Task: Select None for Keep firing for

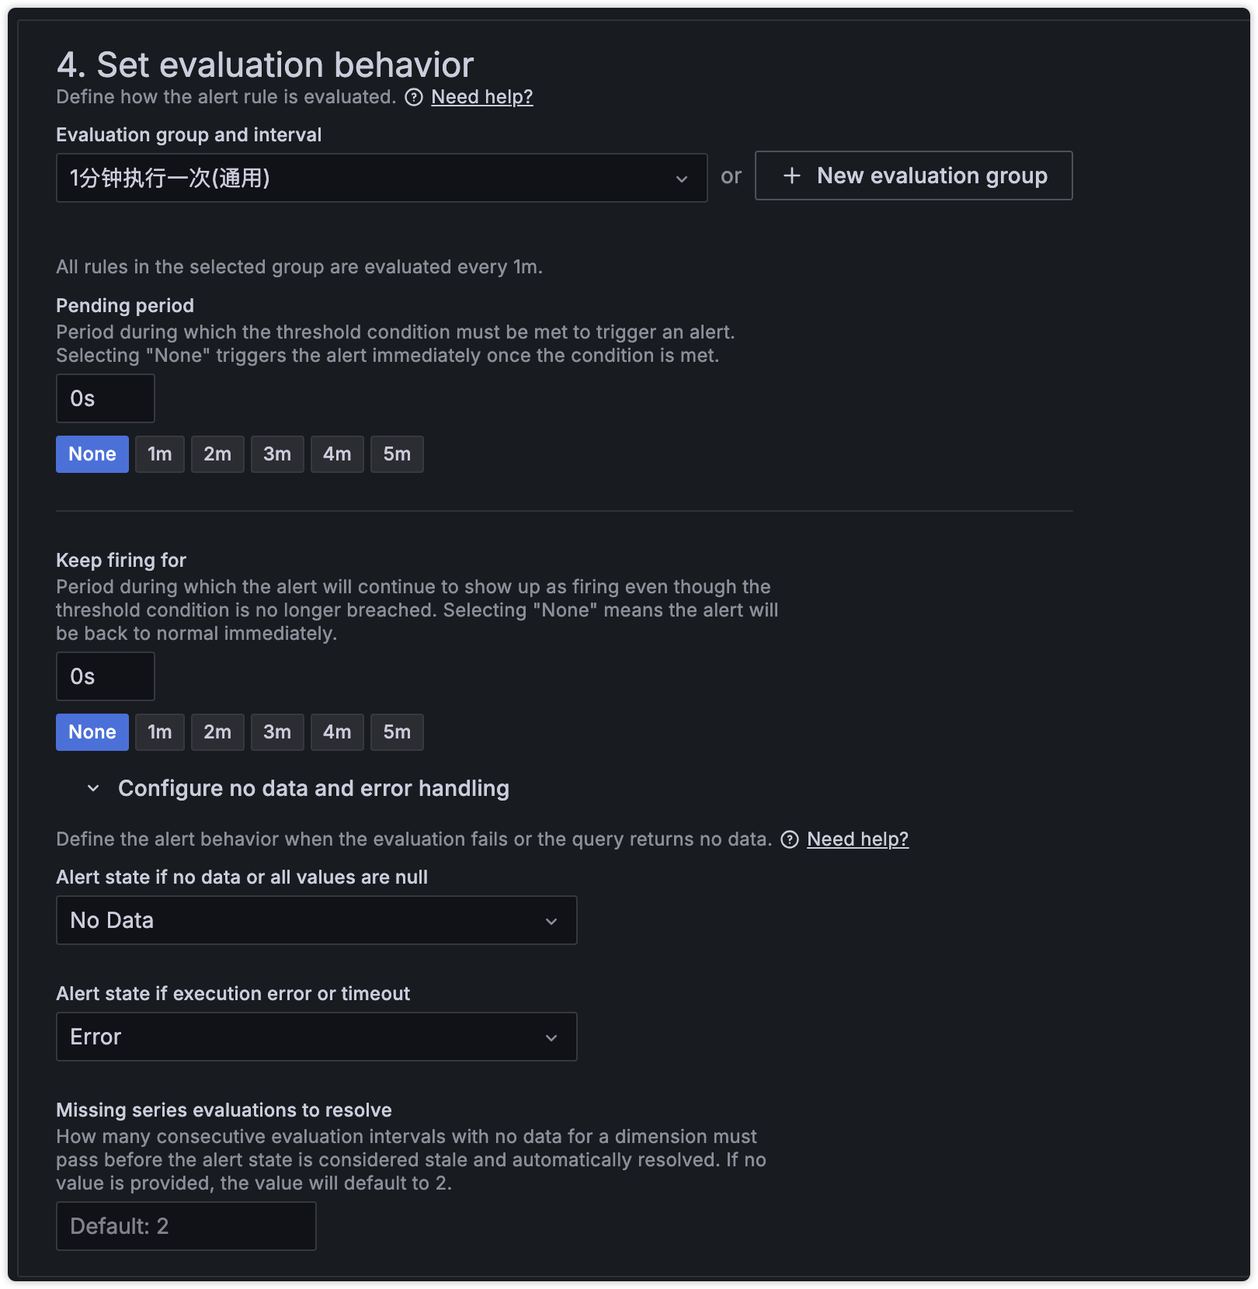Action: pos(92,732)
